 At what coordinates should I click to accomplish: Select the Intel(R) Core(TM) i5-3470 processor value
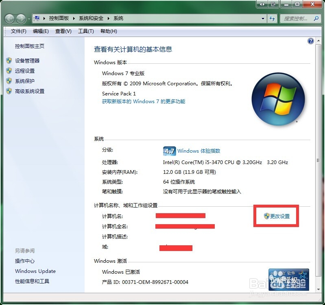point(225,162)
